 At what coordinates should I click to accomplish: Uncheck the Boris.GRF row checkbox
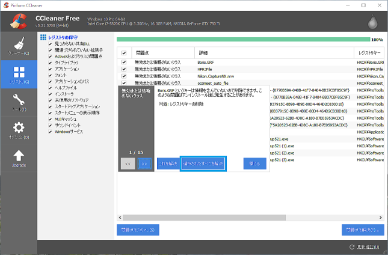pos(124,62)
